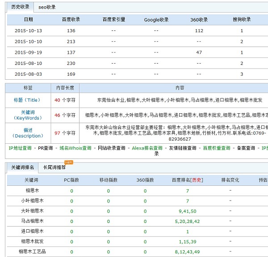
Task: Click the 标题（Title）label link
Action: point(27,100)
